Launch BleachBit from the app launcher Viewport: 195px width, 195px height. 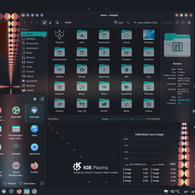[x=16, y=112]
